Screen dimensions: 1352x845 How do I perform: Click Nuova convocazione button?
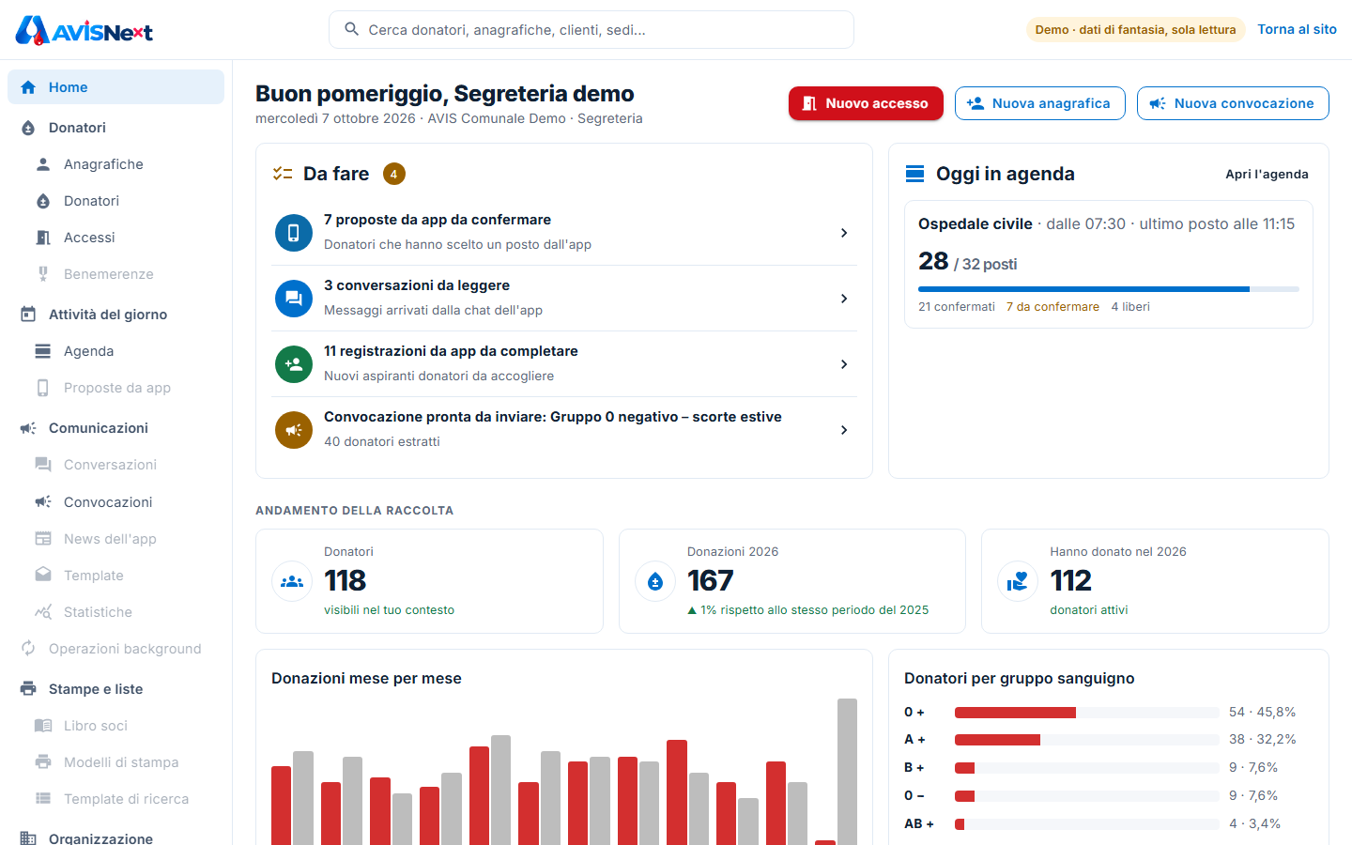tap(1233, 103)
